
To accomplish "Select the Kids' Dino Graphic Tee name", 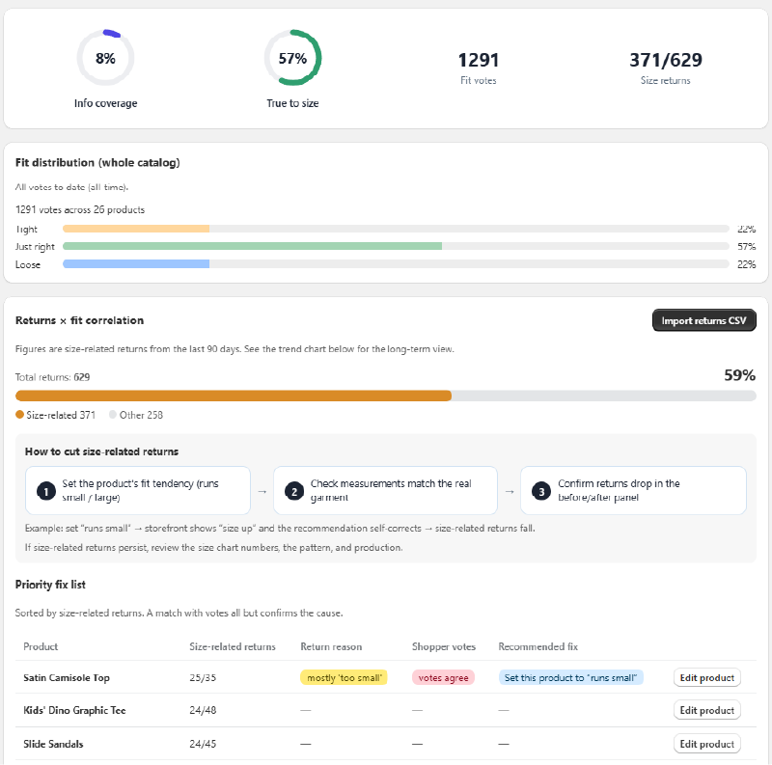I will coord(74,710).
